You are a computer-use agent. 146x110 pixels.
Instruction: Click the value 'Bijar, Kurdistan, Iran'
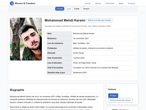click(81, 43)
